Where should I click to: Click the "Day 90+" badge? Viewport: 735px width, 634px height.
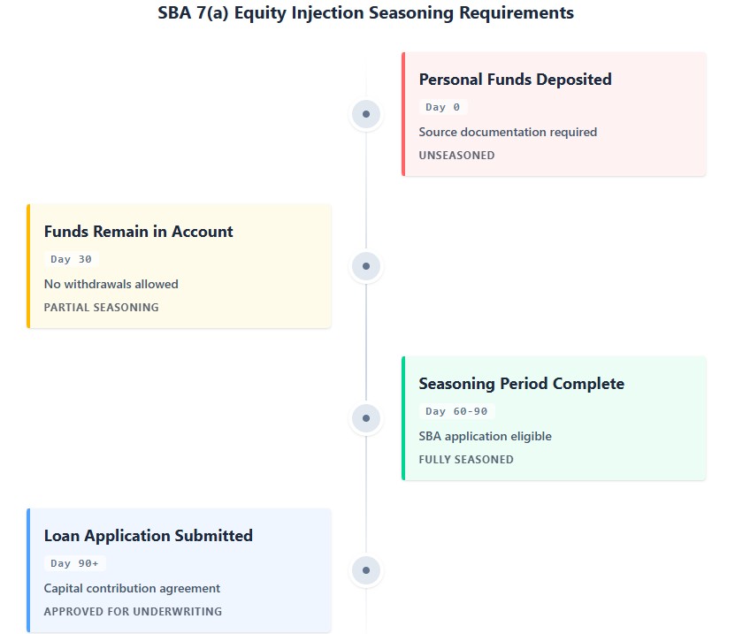[75, 563]
